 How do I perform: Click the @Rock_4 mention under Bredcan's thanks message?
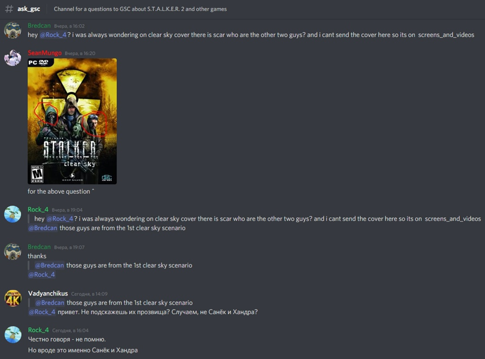click(41, 275)
